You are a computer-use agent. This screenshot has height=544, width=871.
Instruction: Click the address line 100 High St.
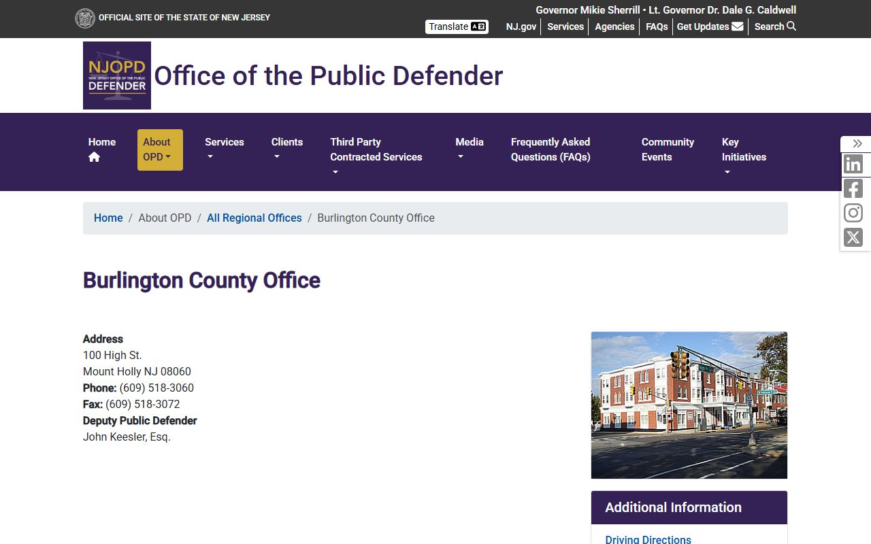112,356
